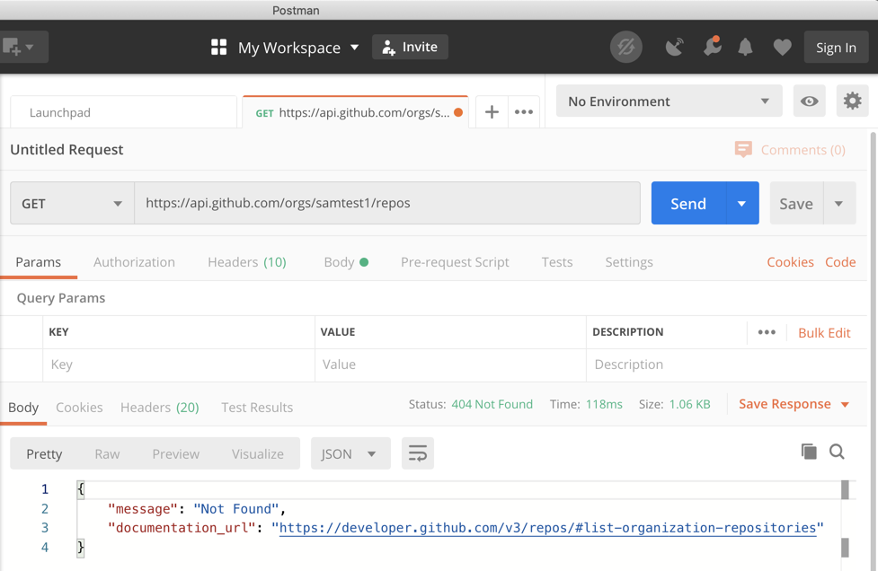Expand the Send button arrow options
878x571 pixels.
tap(741, 204)
